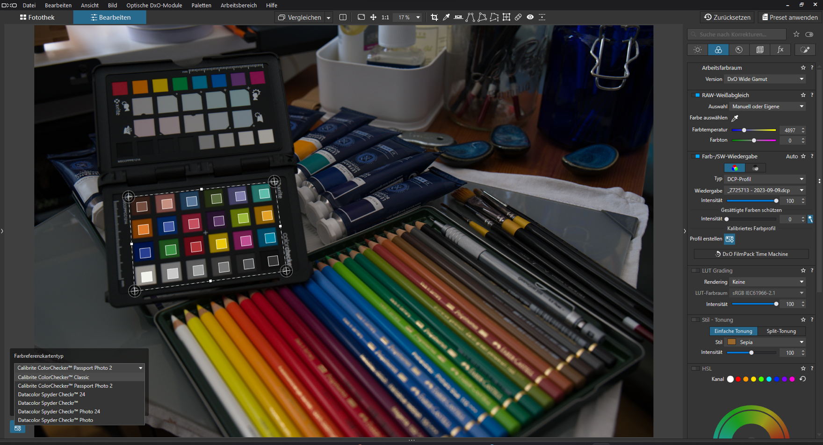Switch to the Fotothek tab
This screenshot has height=445, width=823.
tap(37, 17)
